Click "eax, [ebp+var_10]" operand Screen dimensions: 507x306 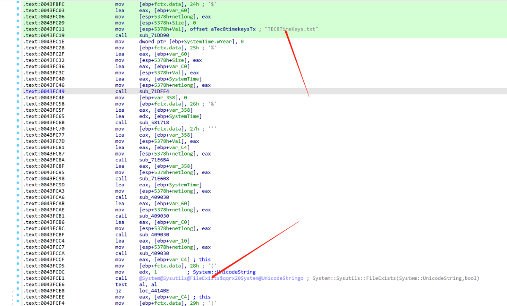(x=164, y=241)
